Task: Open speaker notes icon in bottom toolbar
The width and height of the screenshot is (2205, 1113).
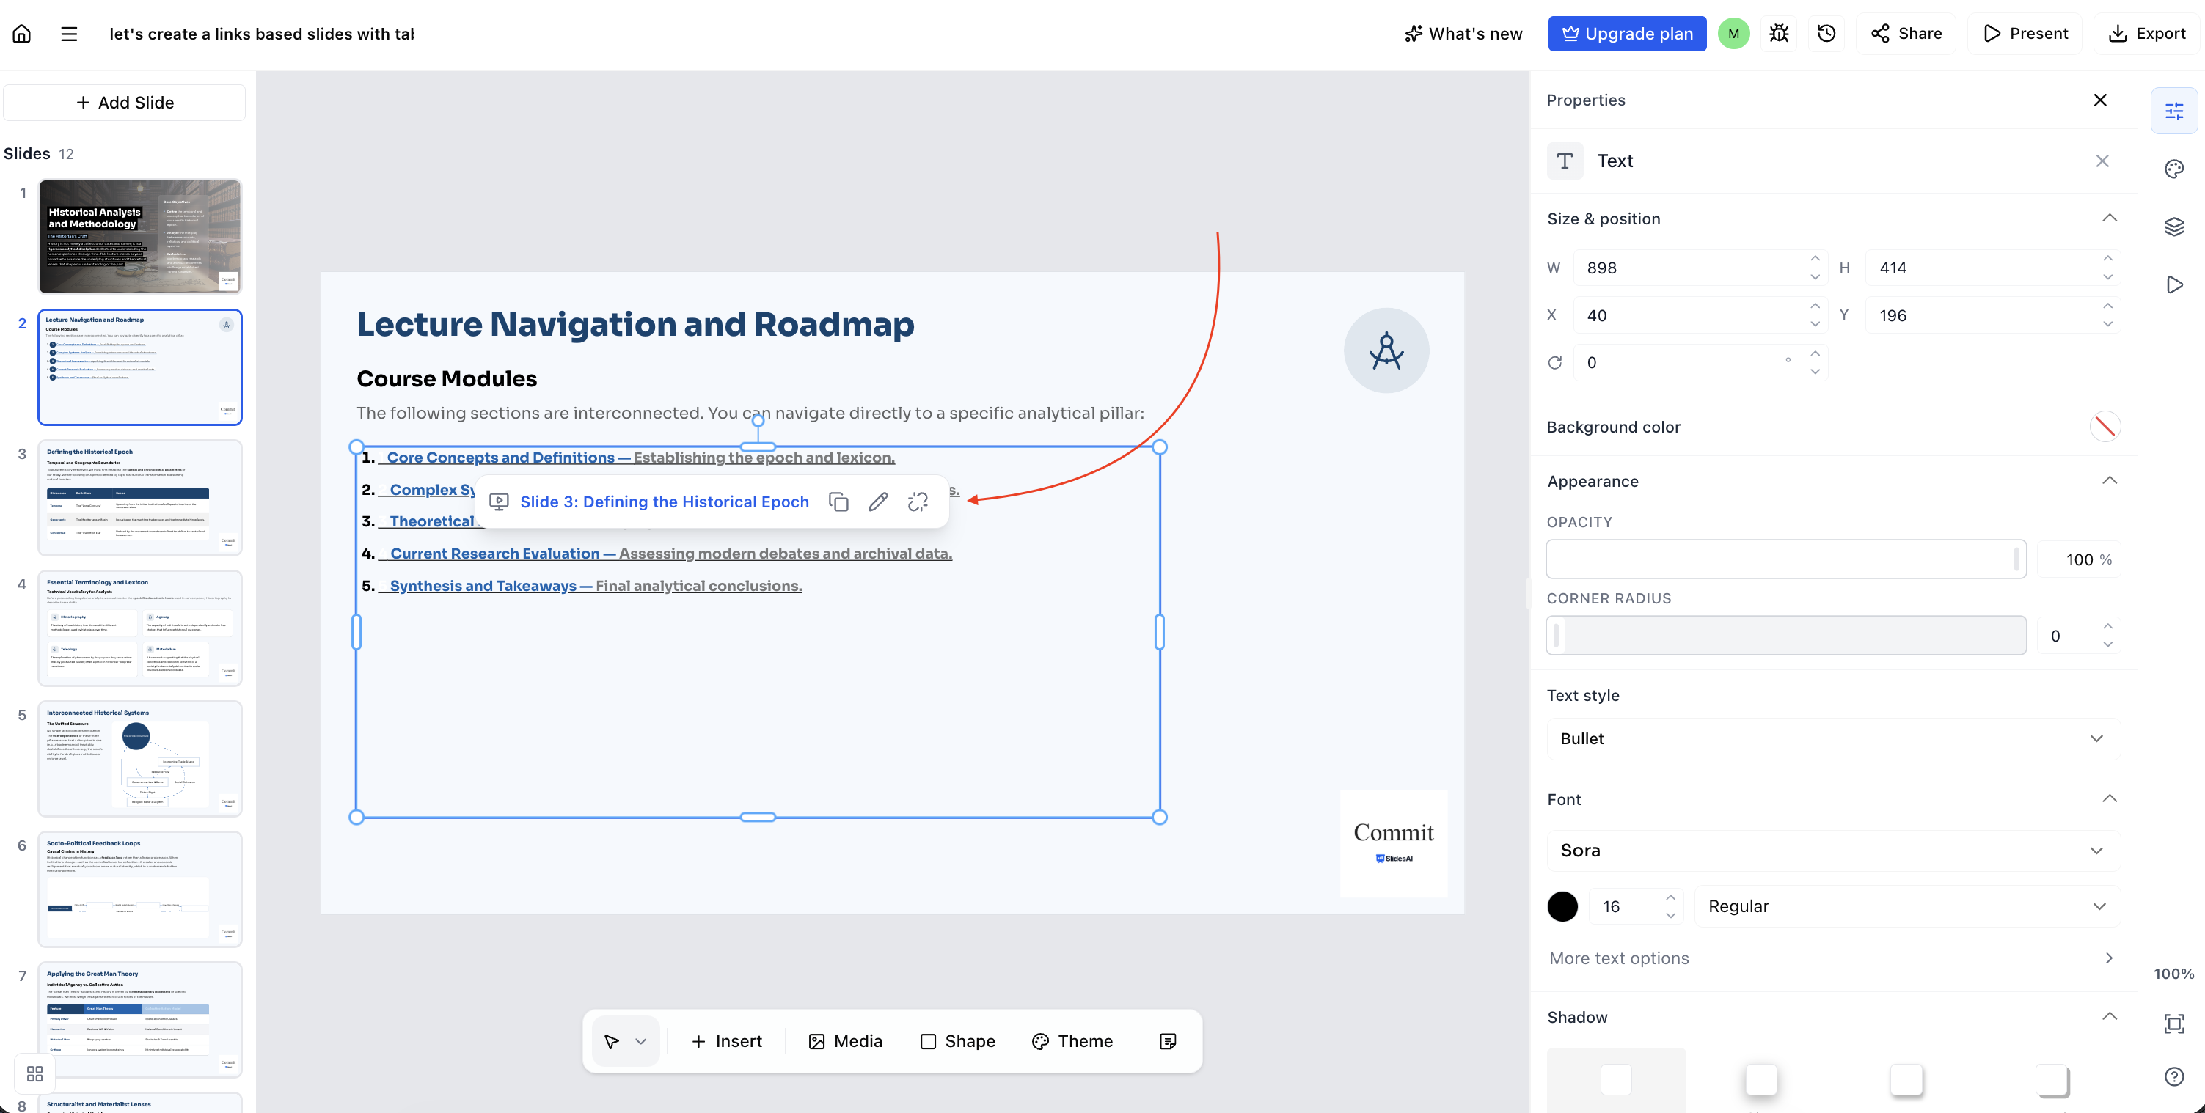Action: pos(1168,1041)
